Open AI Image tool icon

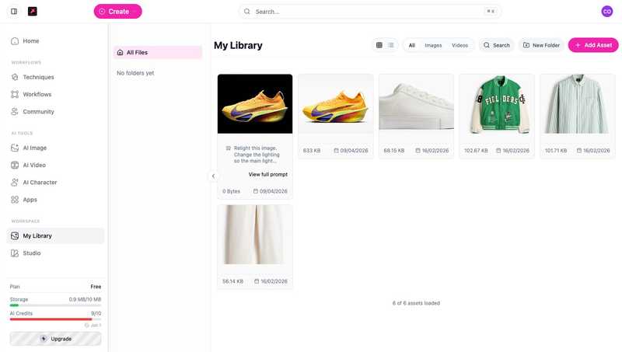coord(15,148)
